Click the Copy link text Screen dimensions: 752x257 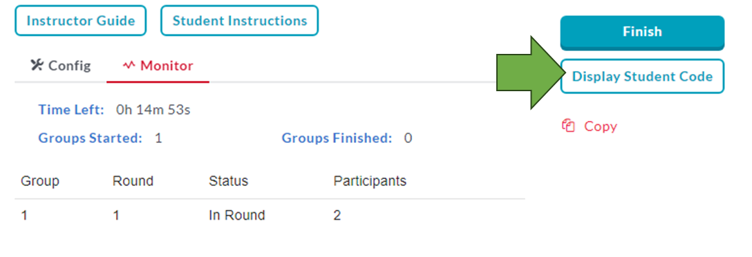601,126
